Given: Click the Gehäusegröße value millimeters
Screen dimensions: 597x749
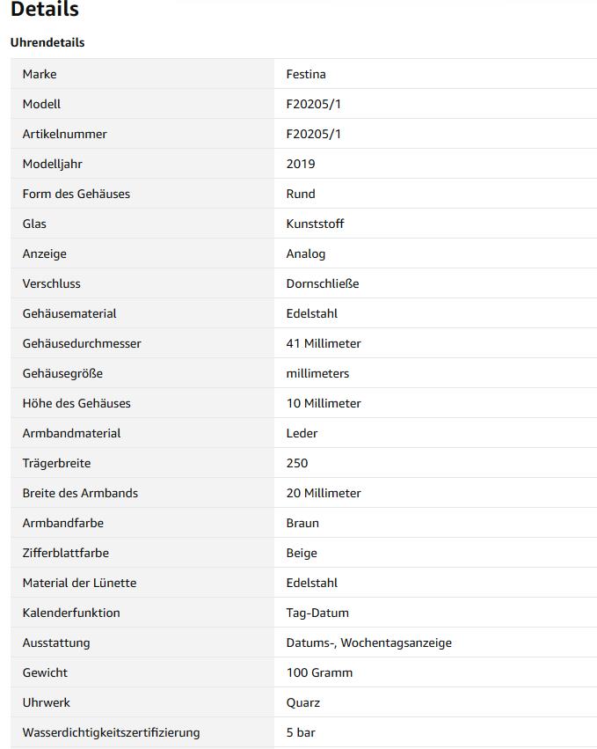Looking at the screenshot, I should [317, 373].
